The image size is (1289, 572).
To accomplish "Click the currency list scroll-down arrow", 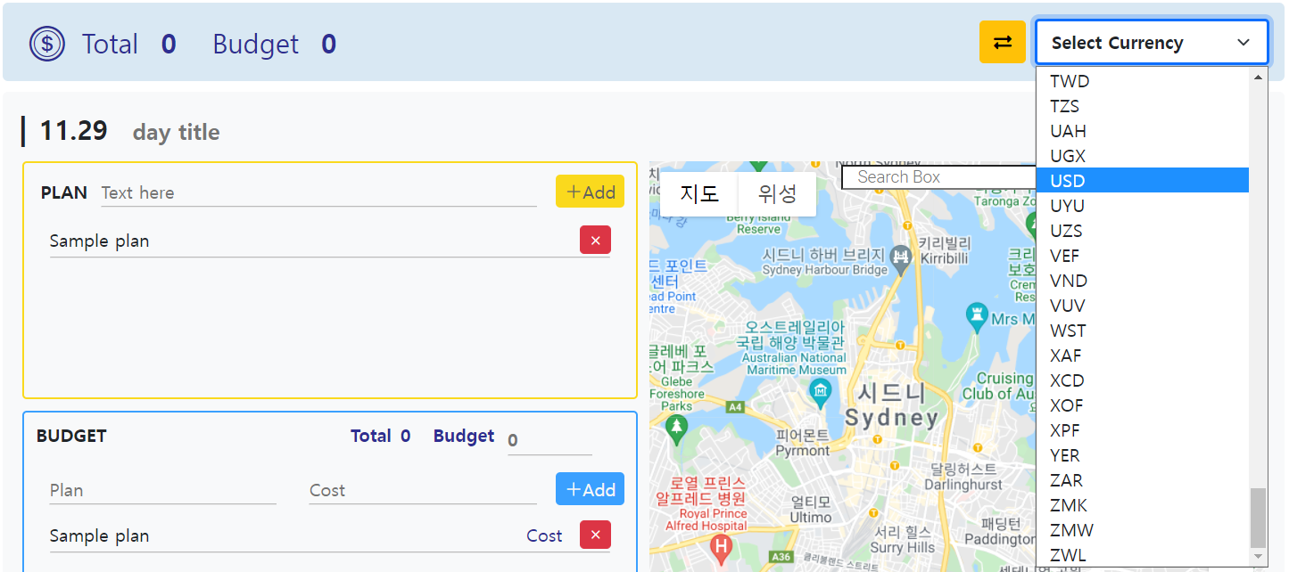I will tap(1259, 557).
